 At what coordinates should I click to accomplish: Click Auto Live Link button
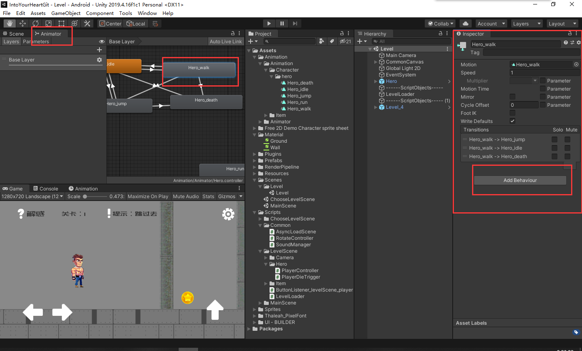tap(226, 41)
